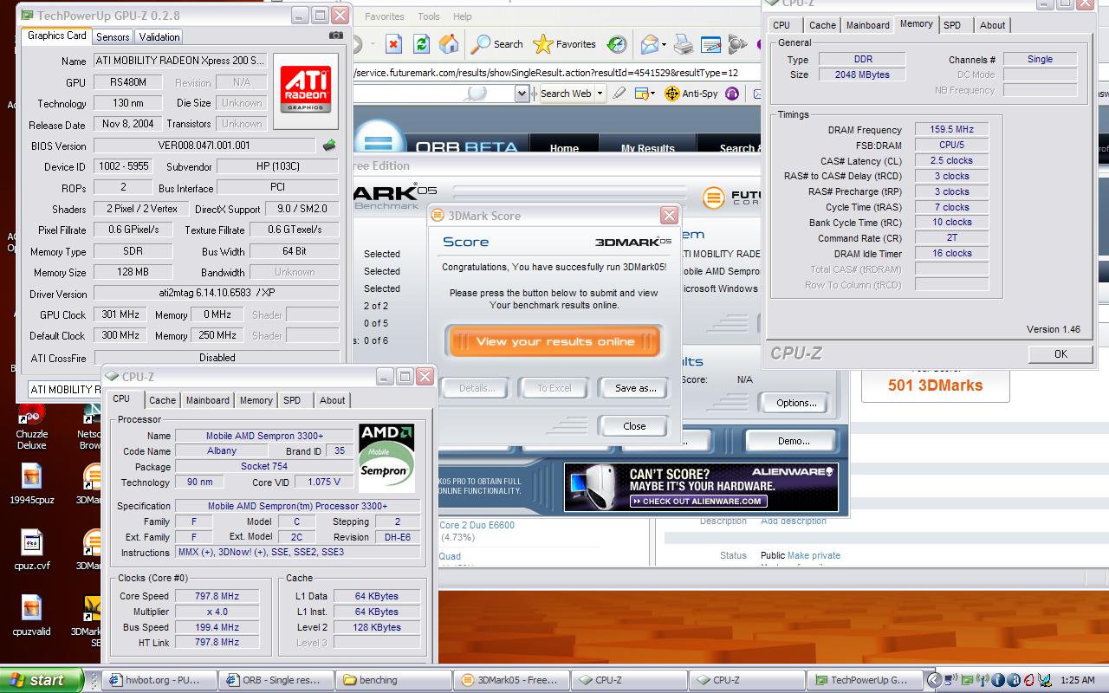Screen dimensions: 1109x693
Task: Click the system clock showing 1:25 AM
Action: [1076, 681]
